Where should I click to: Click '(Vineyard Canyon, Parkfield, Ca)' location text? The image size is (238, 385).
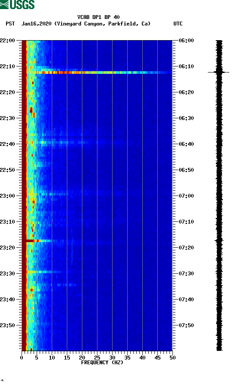point(102,24)
